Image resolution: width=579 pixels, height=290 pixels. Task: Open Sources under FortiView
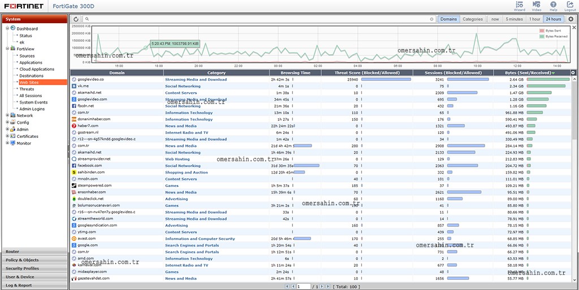[27, 56]
